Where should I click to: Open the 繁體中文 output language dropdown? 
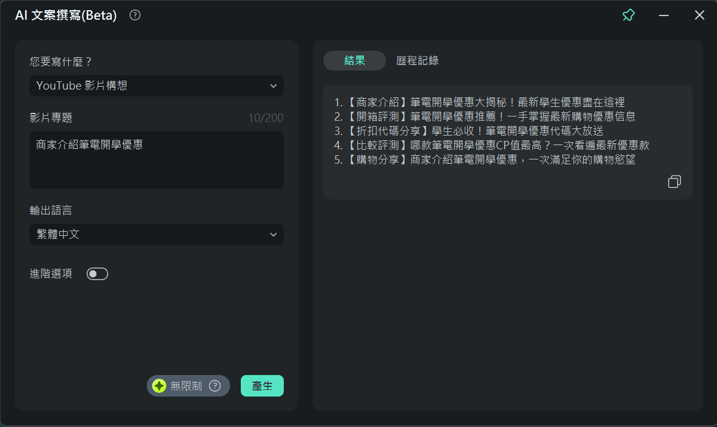pos(157,235)
